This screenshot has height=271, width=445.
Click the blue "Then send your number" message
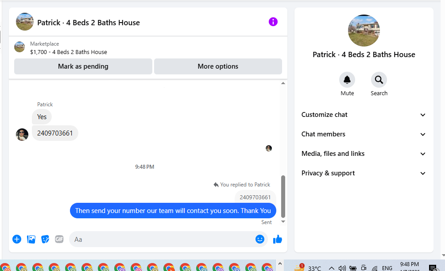click(173, 211)
